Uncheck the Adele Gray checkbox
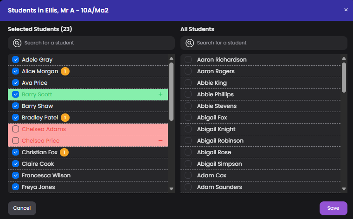This screenshot has height=219, width=353. coord(15,60)
